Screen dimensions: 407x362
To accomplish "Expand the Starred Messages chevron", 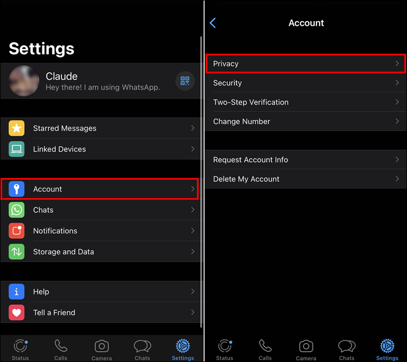I will (193, 128).
